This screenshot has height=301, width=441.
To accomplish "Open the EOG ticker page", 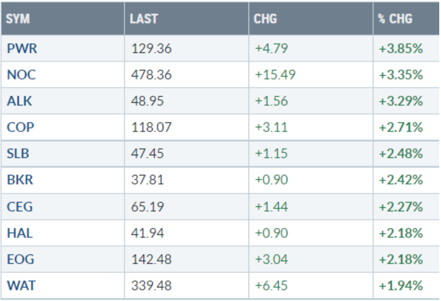I will (20, 260).
